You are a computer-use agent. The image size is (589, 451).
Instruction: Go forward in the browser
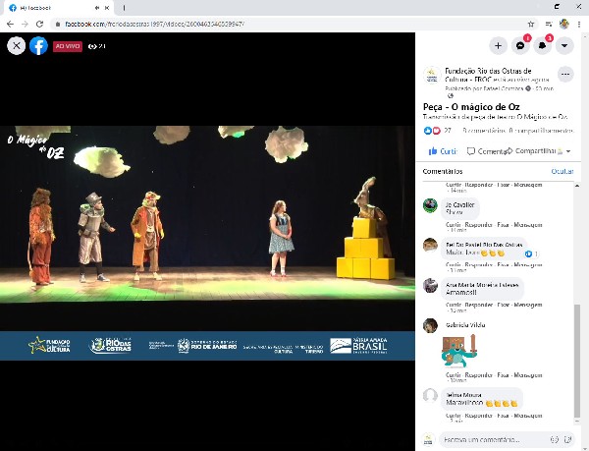[25, 24]
